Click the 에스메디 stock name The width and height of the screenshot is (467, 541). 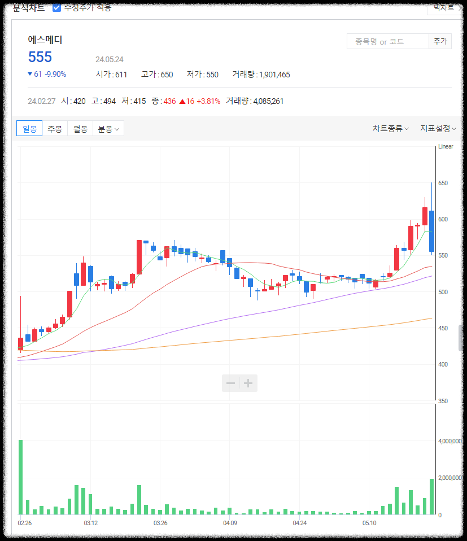coord(45,40)
